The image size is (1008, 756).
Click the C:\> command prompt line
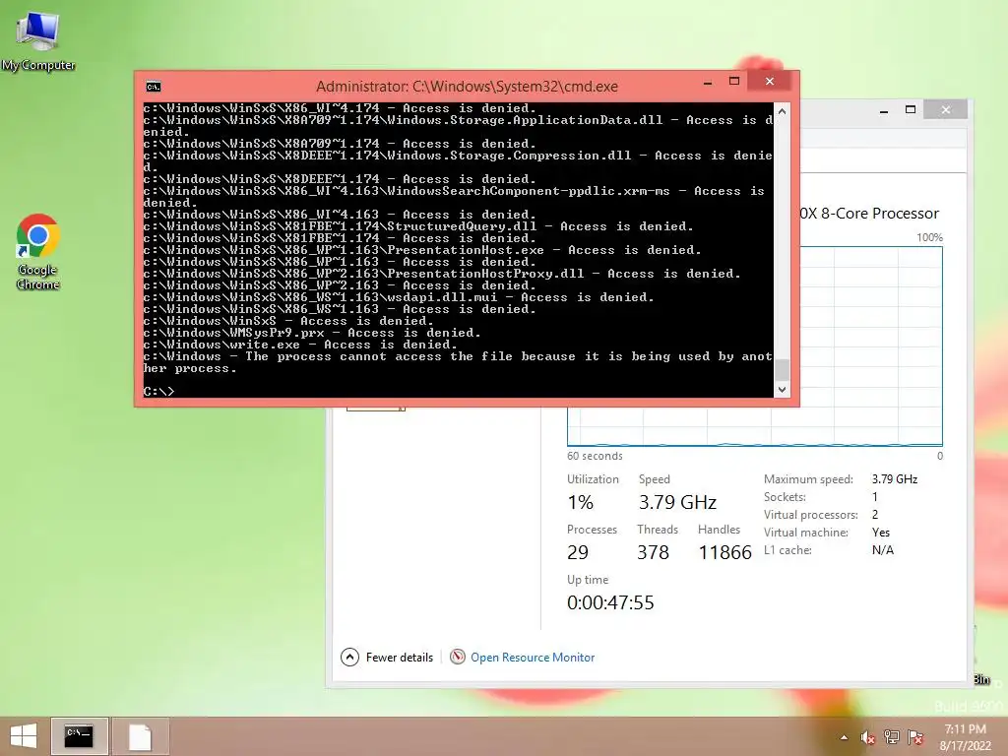tap(158, 391)
